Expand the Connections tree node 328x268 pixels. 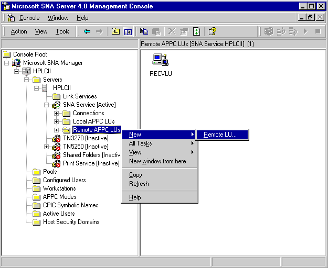pyautogui.click(x=57, y=113)
